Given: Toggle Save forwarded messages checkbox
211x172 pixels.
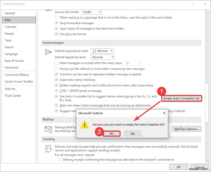Looking at the screenshot, I should coord(56,23).
